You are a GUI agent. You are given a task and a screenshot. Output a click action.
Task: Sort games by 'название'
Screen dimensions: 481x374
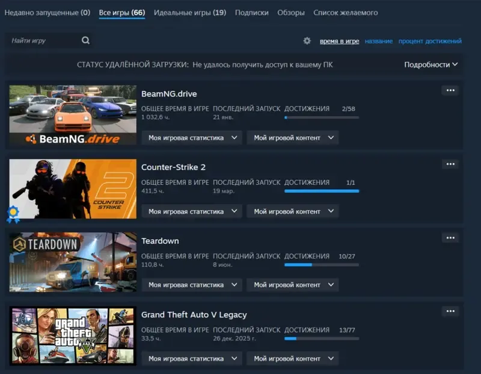(379, 41)
